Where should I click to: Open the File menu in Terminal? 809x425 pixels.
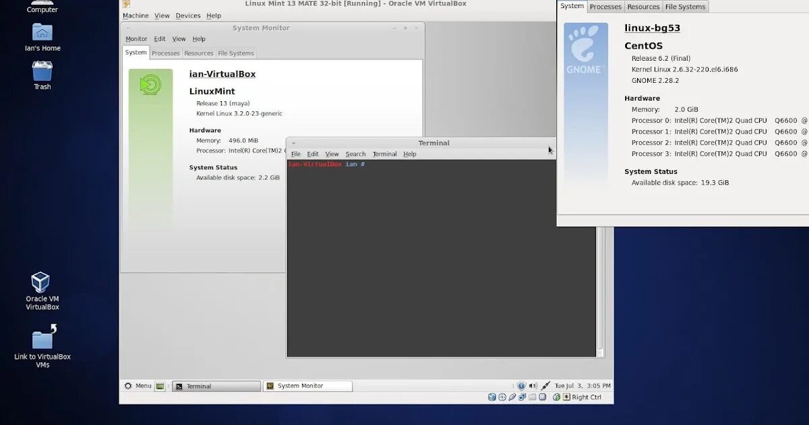pyautogui.click(x=296, y=154)
